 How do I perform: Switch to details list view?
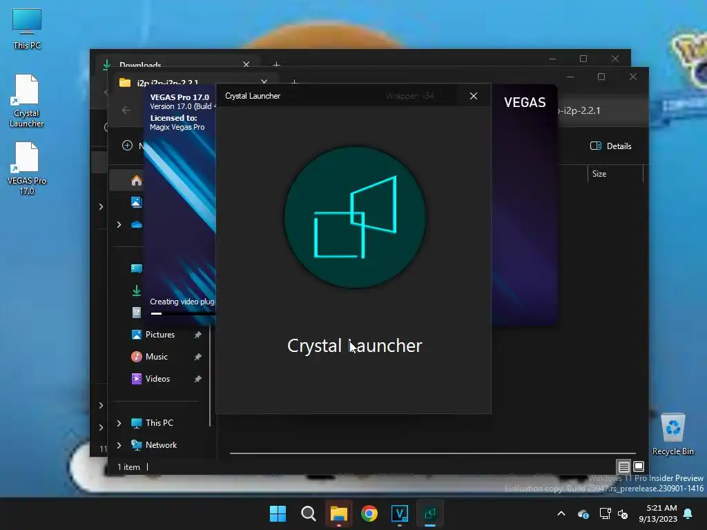623,467
